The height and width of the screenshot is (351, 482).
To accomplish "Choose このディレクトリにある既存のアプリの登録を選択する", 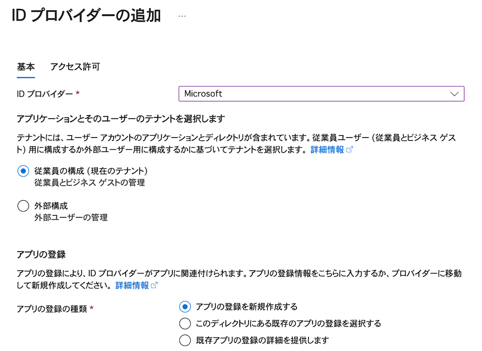I will coord(185,324).
